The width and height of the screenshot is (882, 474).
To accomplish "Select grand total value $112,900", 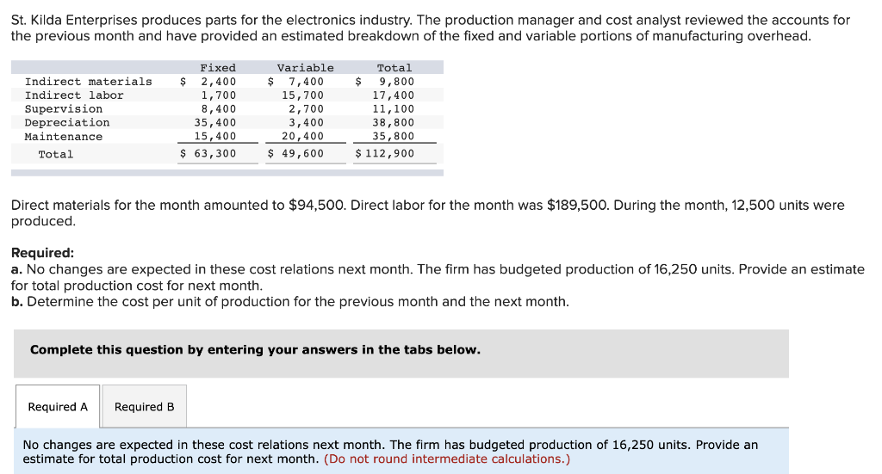I will (x=385, y=153).
